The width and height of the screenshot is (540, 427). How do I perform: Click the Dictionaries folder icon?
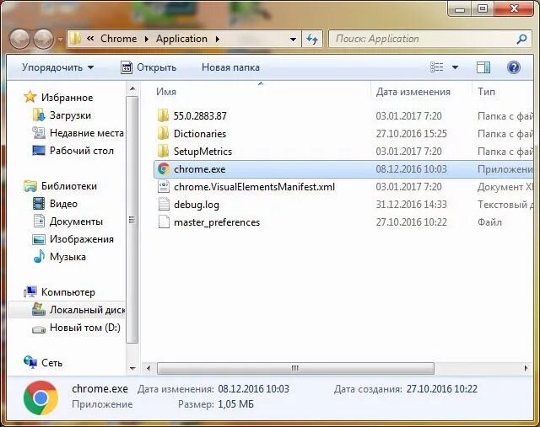tap(163, 133)
